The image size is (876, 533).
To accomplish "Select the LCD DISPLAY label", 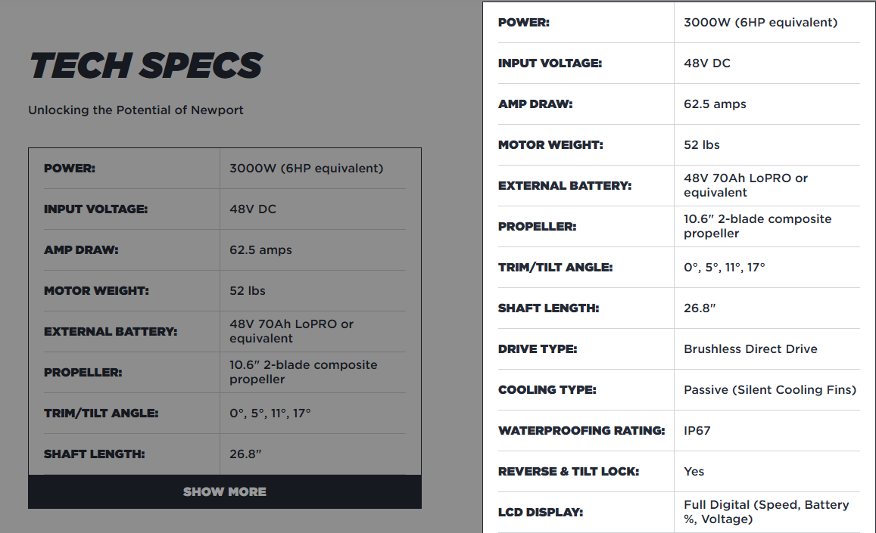I will (541, 513).
